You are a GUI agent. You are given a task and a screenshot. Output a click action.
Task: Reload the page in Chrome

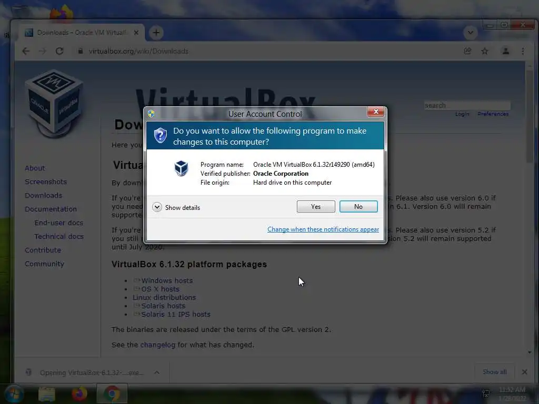tap(59, 51)
